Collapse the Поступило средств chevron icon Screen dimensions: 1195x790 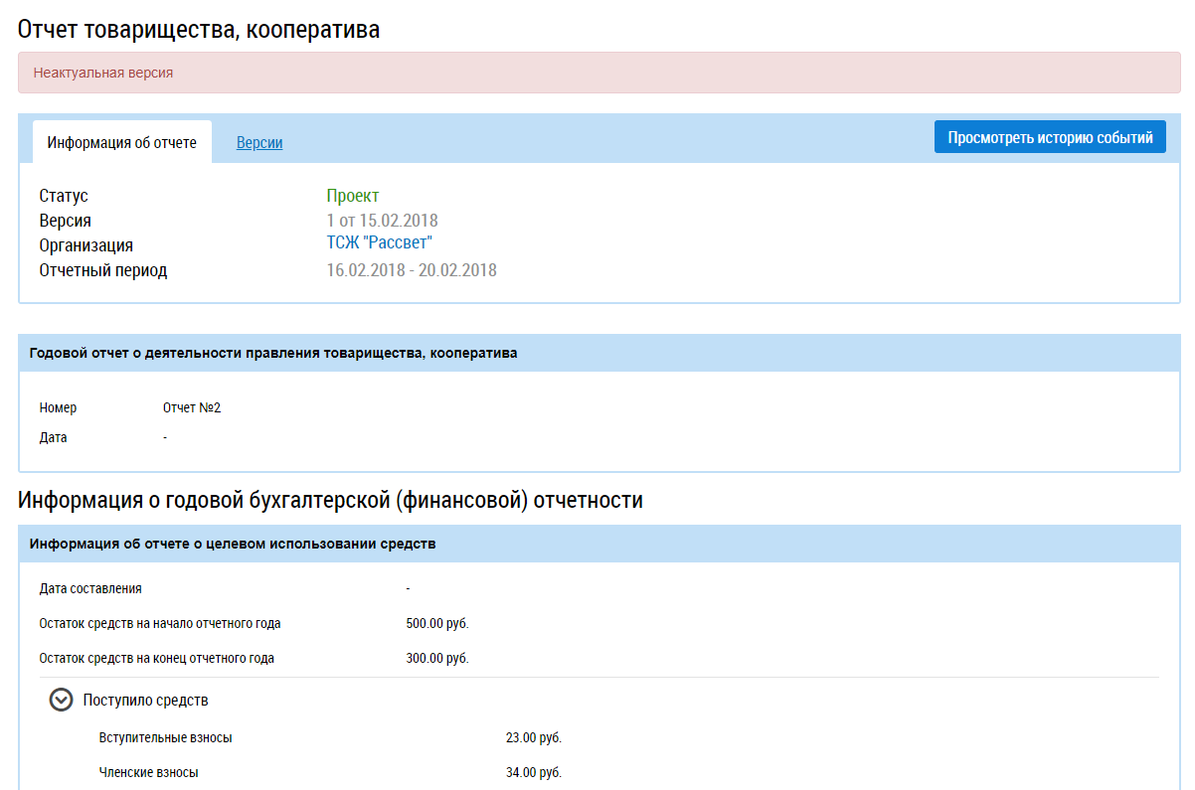click(62, 701)
